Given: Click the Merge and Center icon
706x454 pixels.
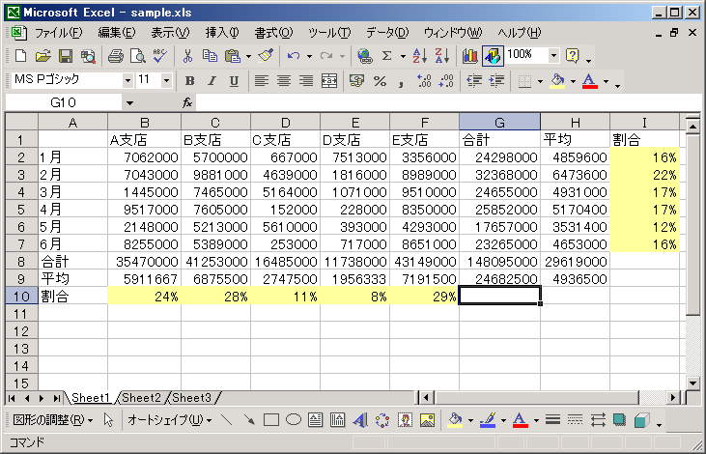Looking at the screenshot, I should pyautogui.click(x=329, y=81).
